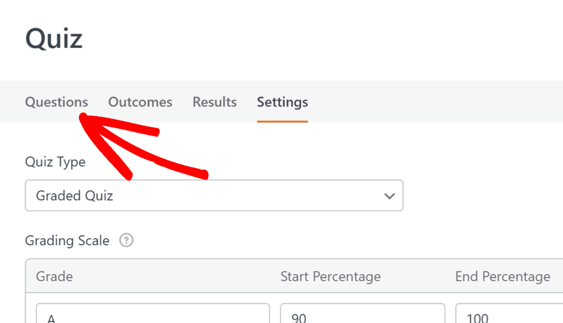Click the Graded Quiz selected value text
The width and height of the screenshot is (563, 323).
pyautogui.click(x=75, y=196)
